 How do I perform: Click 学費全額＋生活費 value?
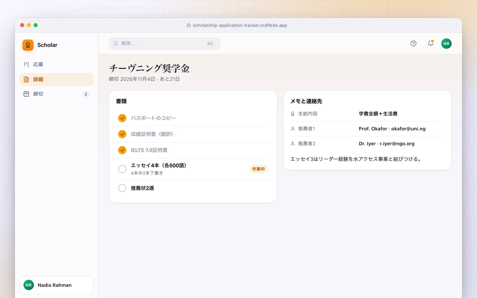coord(378,114)
